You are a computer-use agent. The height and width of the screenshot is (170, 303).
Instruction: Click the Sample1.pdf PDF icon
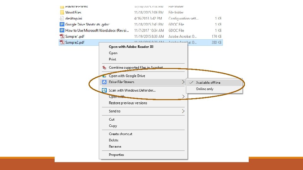62,36
